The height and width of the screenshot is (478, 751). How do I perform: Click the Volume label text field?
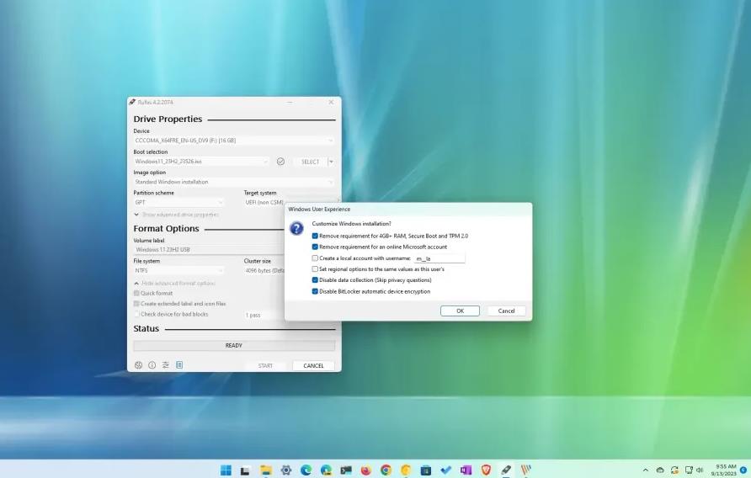coord(209,250)
